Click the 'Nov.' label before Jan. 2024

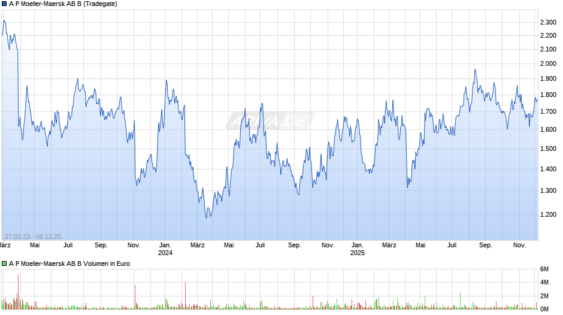(x=134, y=245)
